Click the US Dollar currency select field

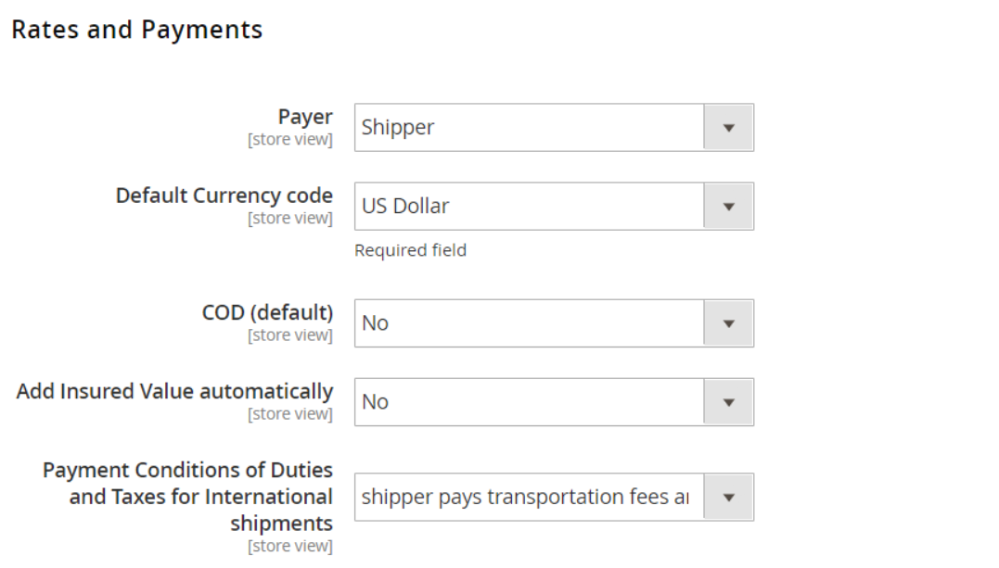point(529,206)
